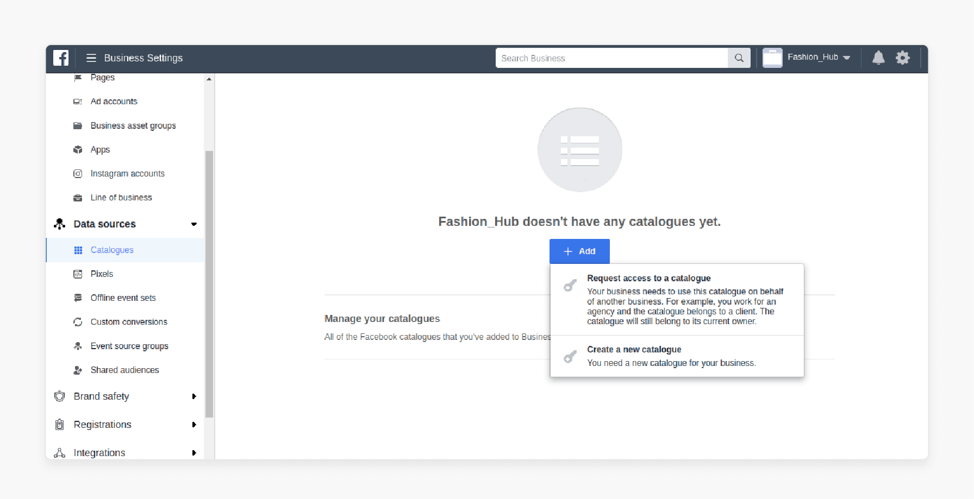Screen dimensions: 974x499
Task: Click the search magnifier button
Action: coord(739,58)
